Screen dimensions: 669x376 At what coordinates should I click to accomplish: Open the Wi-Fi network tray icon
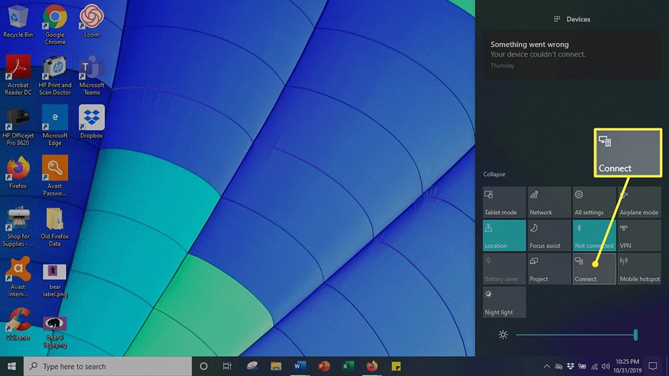pos(594,366)
